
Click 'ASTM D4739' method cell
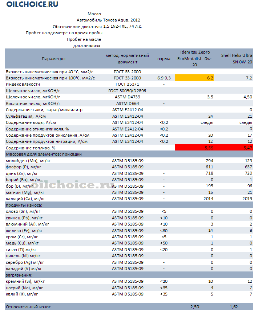(128, 97)
